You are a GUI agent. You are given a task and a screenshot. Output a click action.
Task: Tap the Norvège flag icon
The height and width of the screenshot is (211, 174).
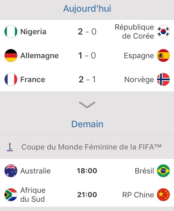coord(163,80)
